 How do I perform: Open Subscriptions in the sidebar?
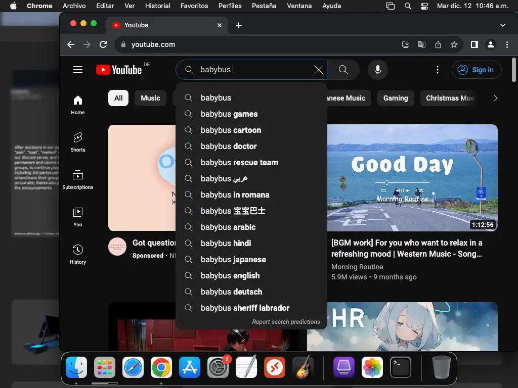tap(77, 180)
